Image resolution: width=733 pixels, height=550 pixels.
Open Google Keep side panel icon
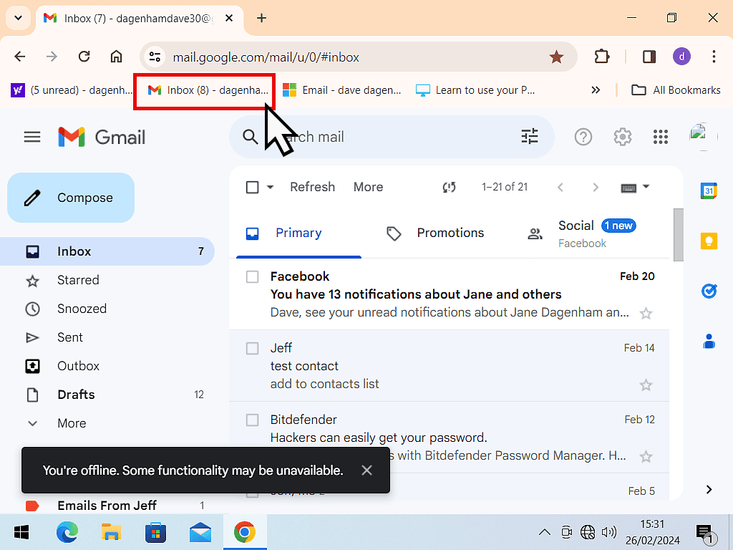coord(709,241)
